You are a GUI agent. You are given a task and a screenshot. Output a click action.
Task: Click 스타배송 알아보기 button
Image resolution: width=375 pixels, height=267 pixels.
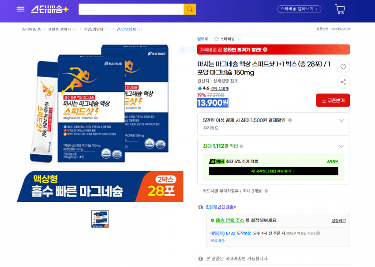(x=299, y=9)
